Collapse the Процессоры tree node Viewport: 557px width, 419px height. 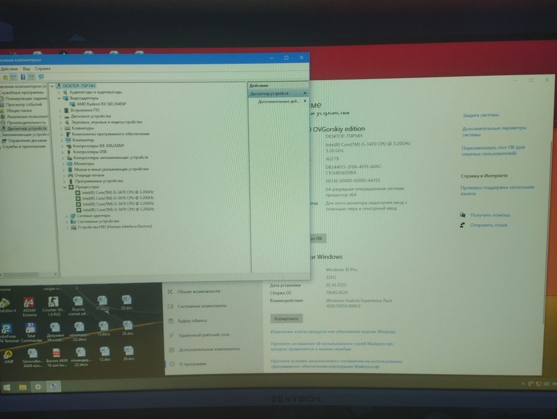[x=65, y=187]
